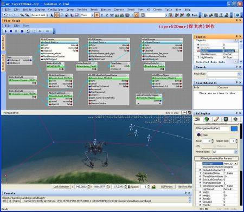Toggle the speed lock icon by Speed

click(x=129, y=187)
